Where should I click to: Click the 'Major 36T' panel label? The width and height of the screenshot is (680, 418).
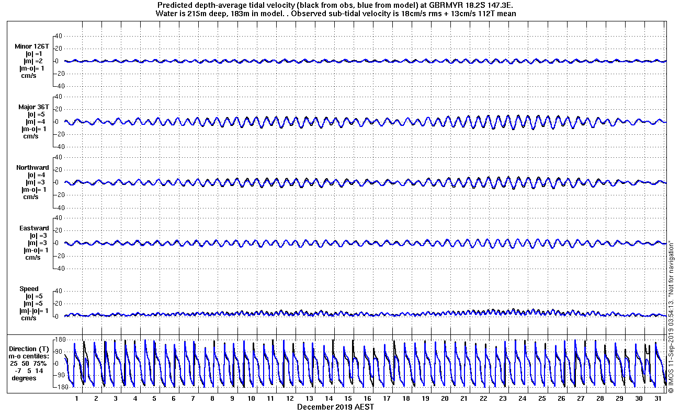(33, 107)
